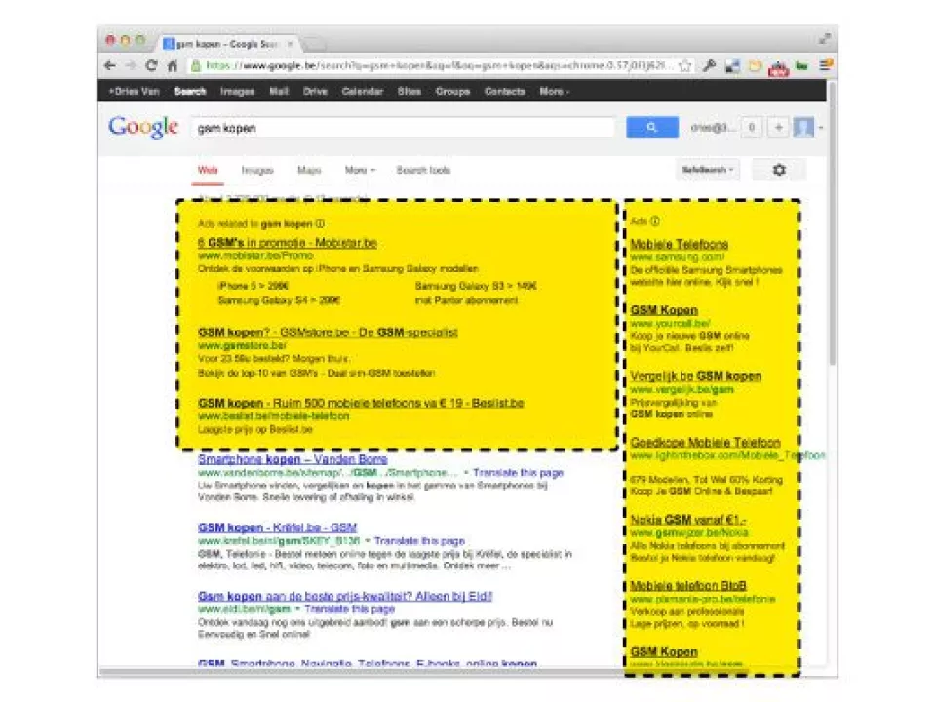Click Translate this page for Krëfel
936x702 pixels.
pyautogui.click(x=419, y=541)
